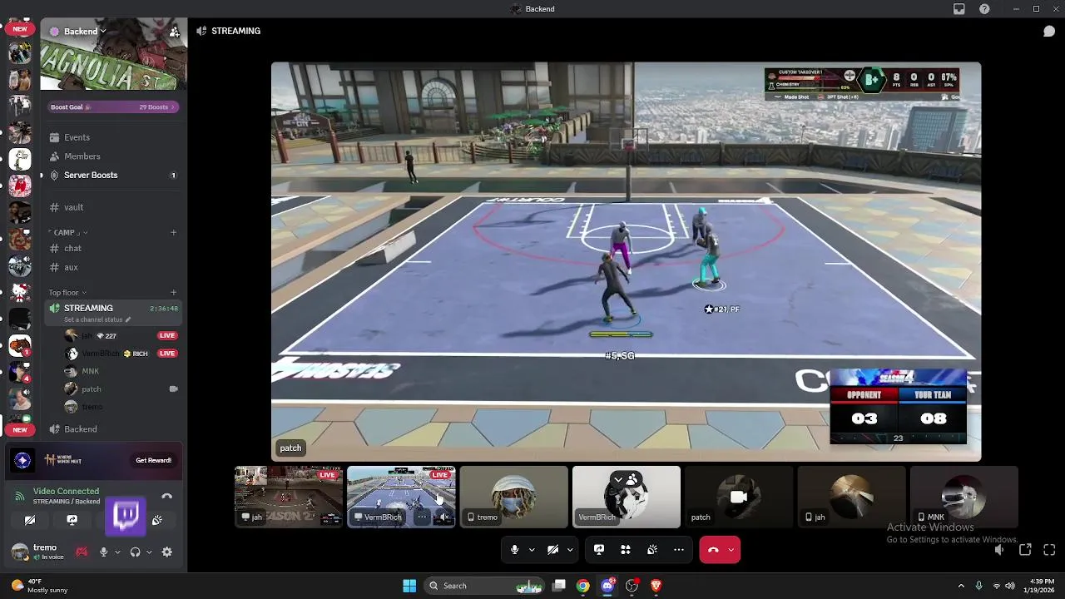Click the tremo user avatar
This screenshot has width=1065, height=599.
(19, 552)
